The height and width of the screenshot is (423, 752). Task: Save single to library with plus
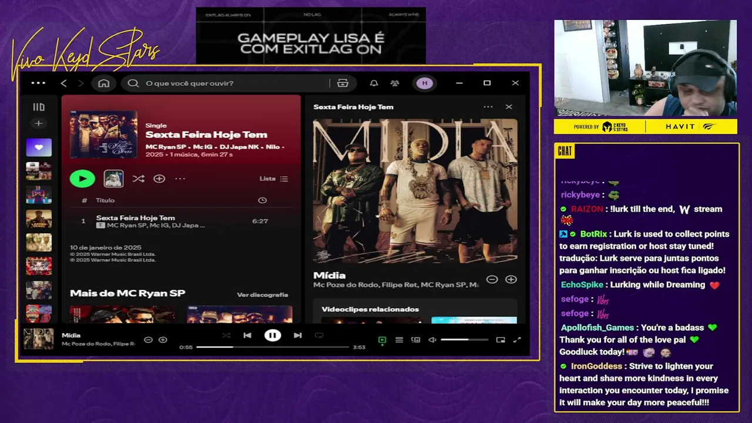159,179
